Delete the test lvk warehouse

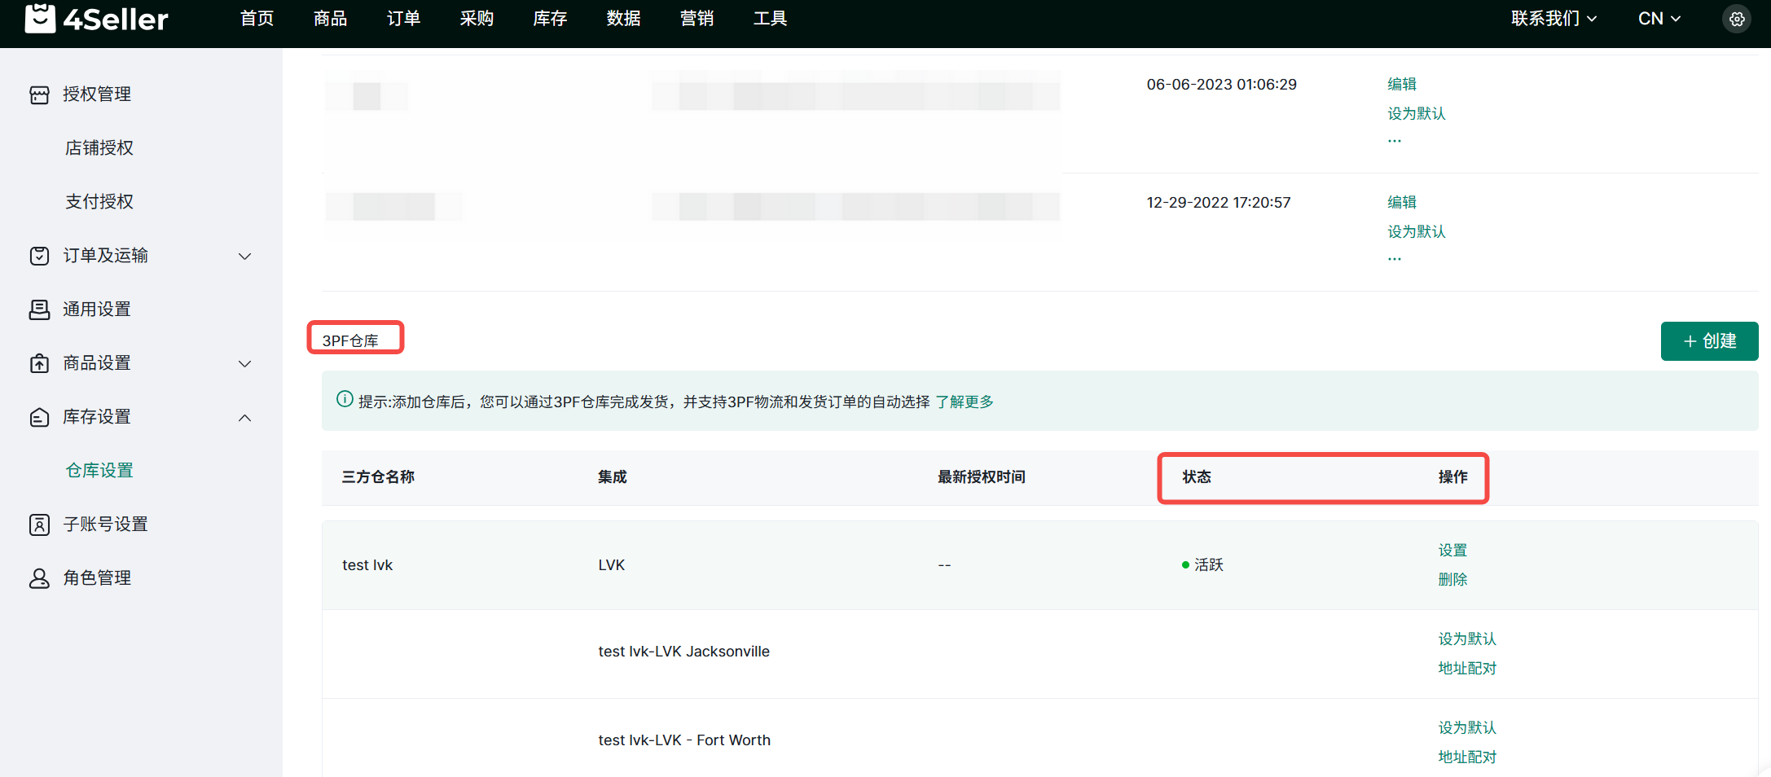pyautogui.click(x=1452, y=580)
